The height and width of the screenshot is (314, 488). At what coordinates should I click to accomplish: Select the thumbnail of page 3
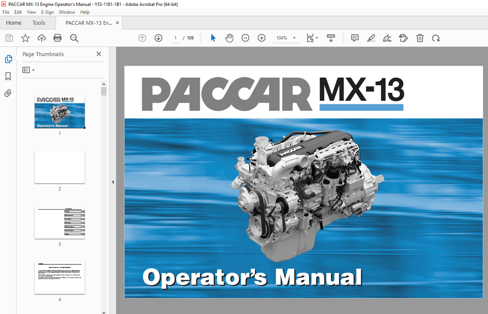point(59,223)
